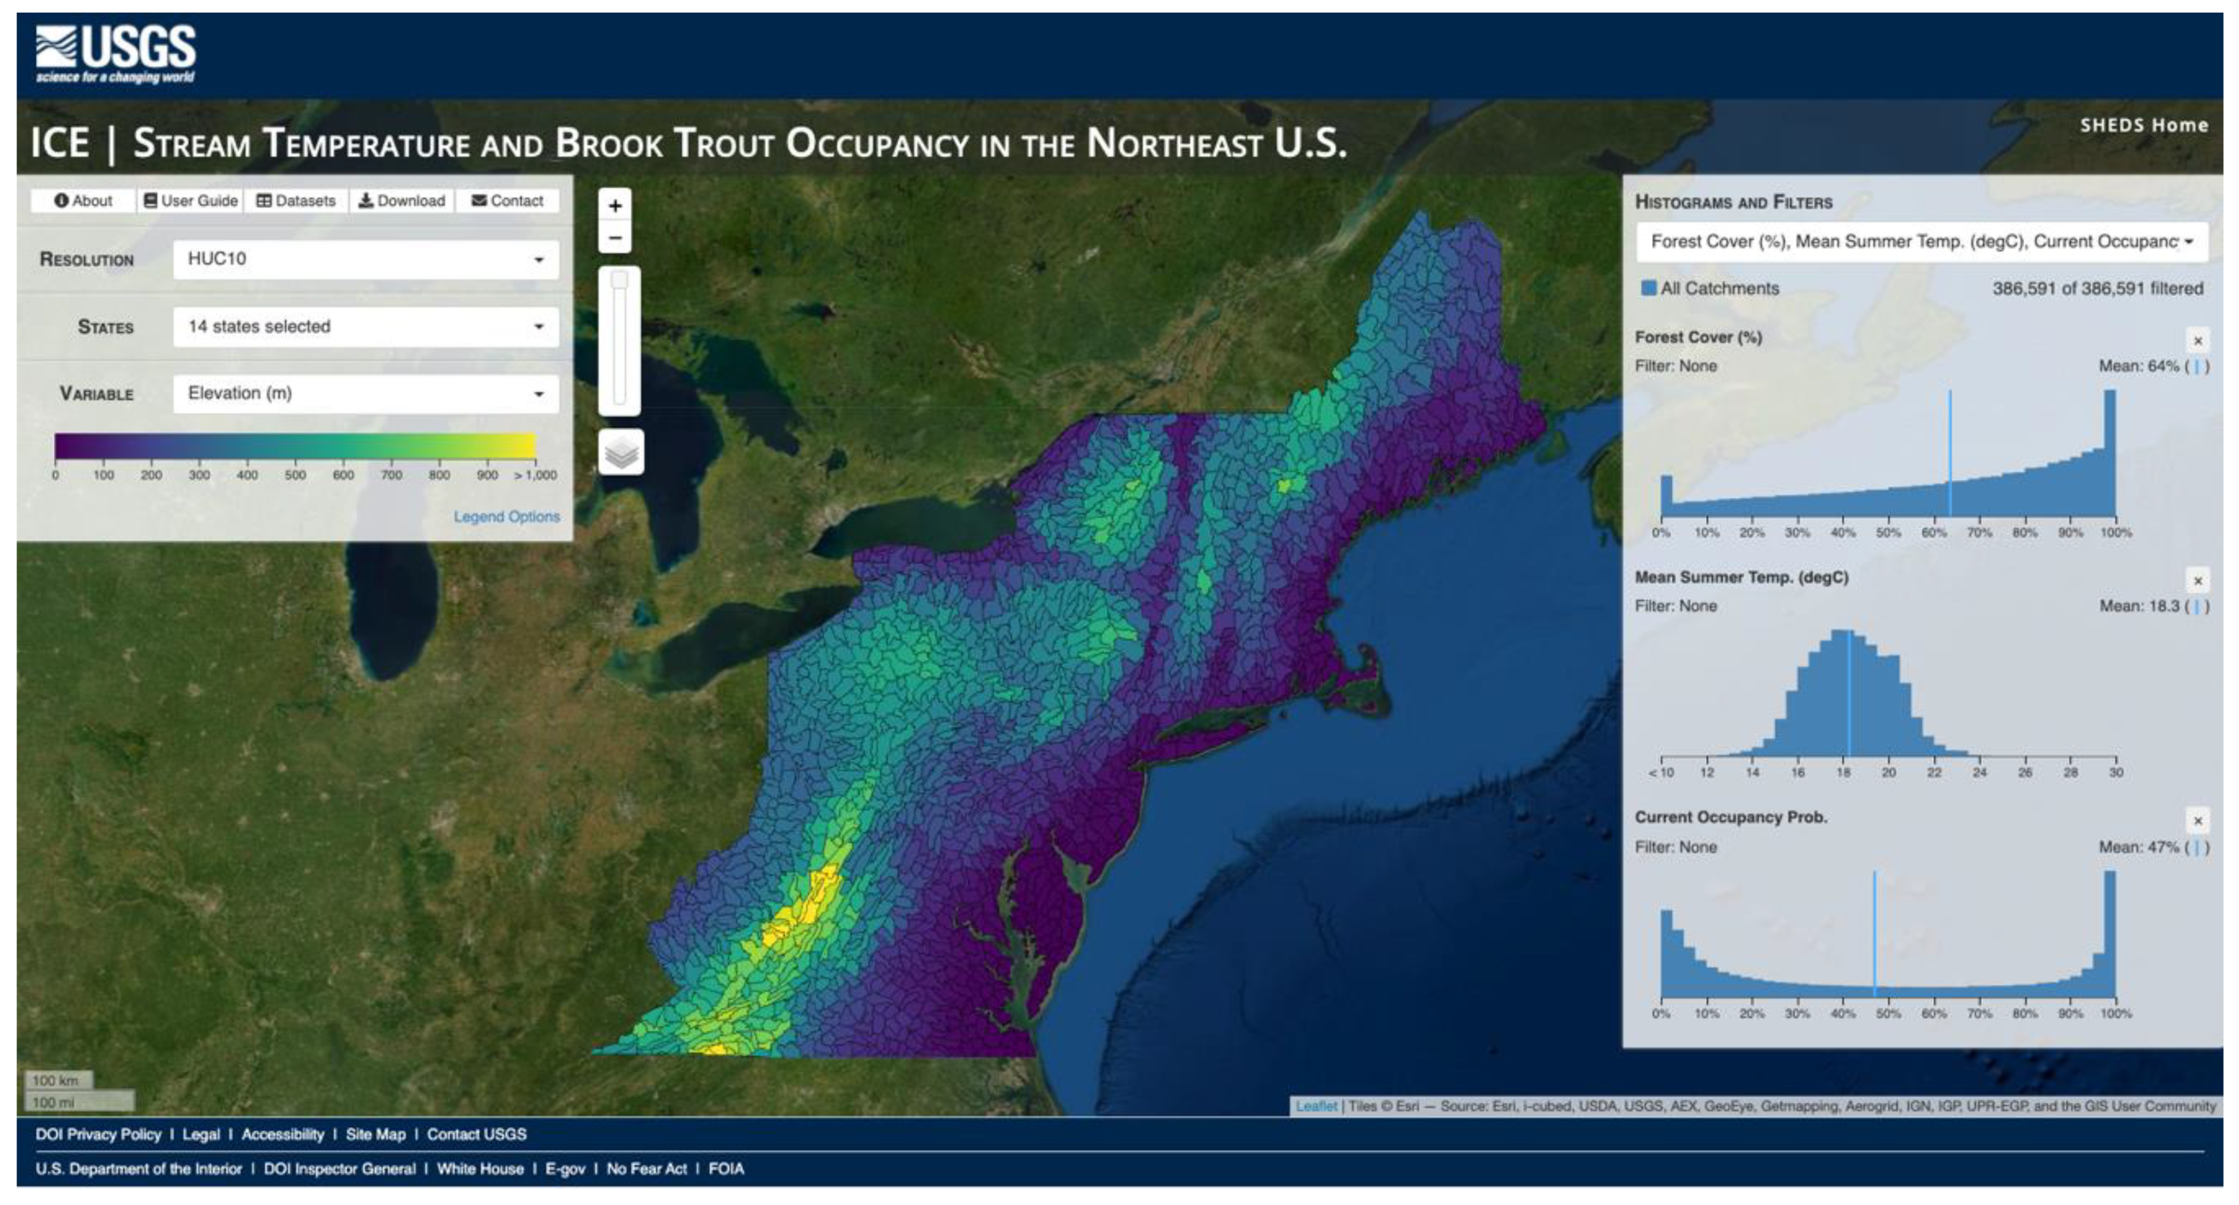Zoom out the map with minus button
This screenshot has height=1205, width=2239.
point(614,237)
